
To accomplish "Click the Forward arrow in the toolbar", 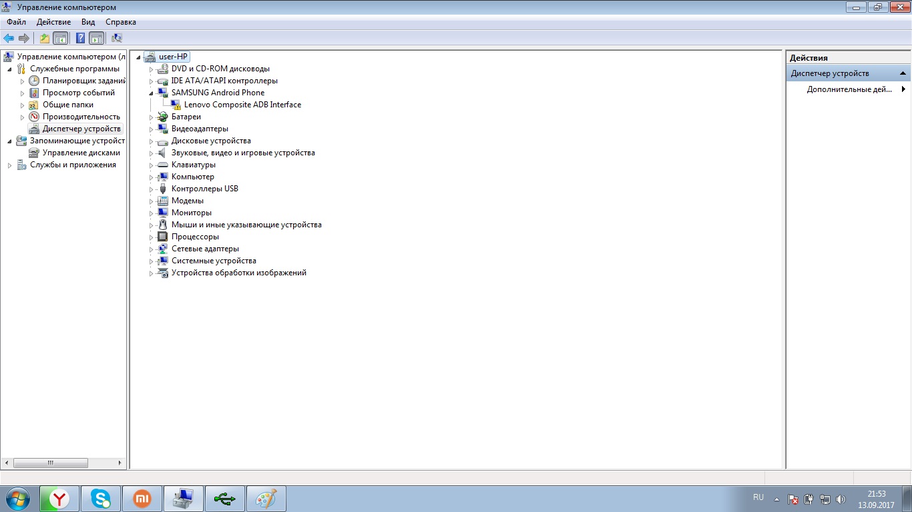I will [x=24, y=38].
